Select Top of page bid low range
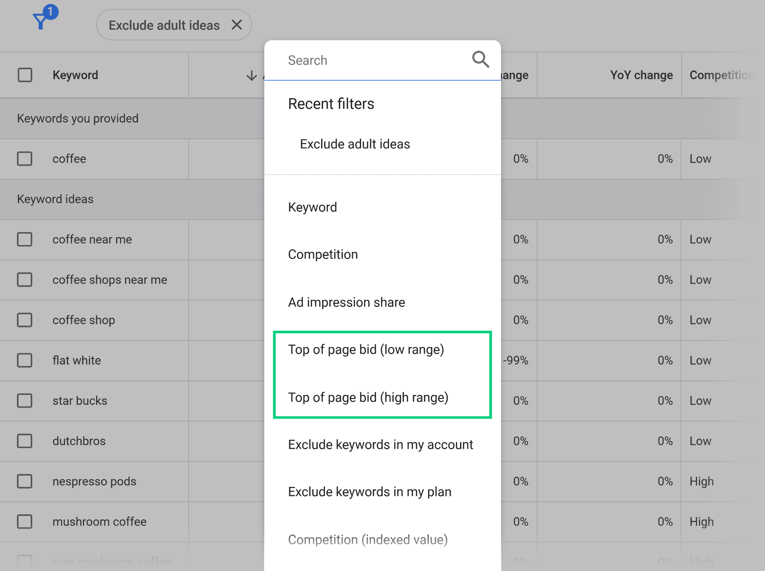Viewport: 765px width, 571px height. point(366,349)
